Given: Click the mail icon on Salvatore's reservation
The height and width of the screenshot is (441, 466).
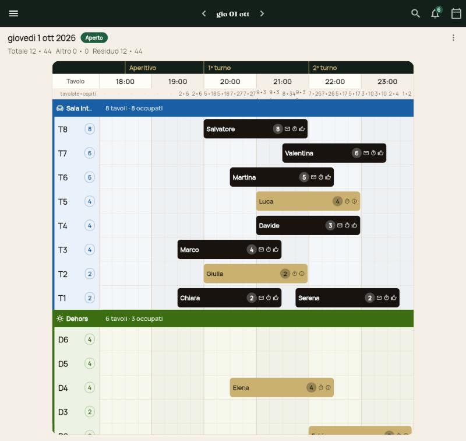Looking at the screenshot, I should tap(287, 129).
